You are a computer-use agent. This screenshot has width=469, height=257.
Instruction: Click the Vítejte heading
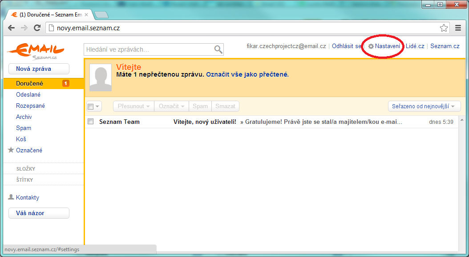[129, 67]
